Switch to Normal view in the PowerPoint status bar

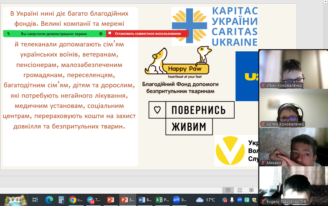pyautogui.click(x=228, y=190)
